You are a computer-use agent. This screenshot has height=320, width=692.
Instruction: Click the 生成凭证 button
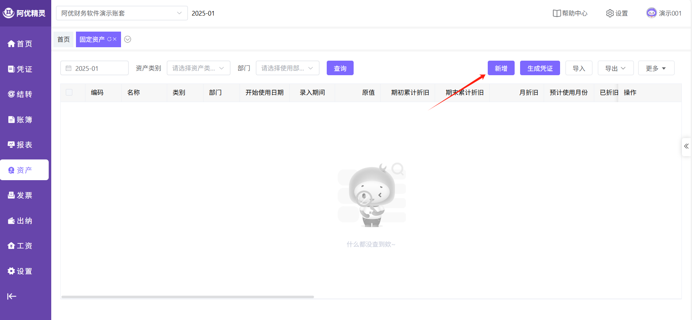(x=540, y=68)
